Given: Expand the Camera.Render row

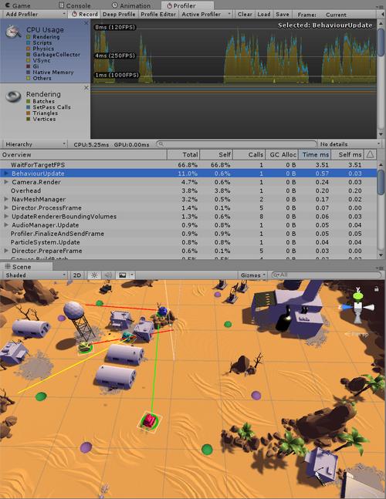Looking at the screenshot, I should point(6,182).
